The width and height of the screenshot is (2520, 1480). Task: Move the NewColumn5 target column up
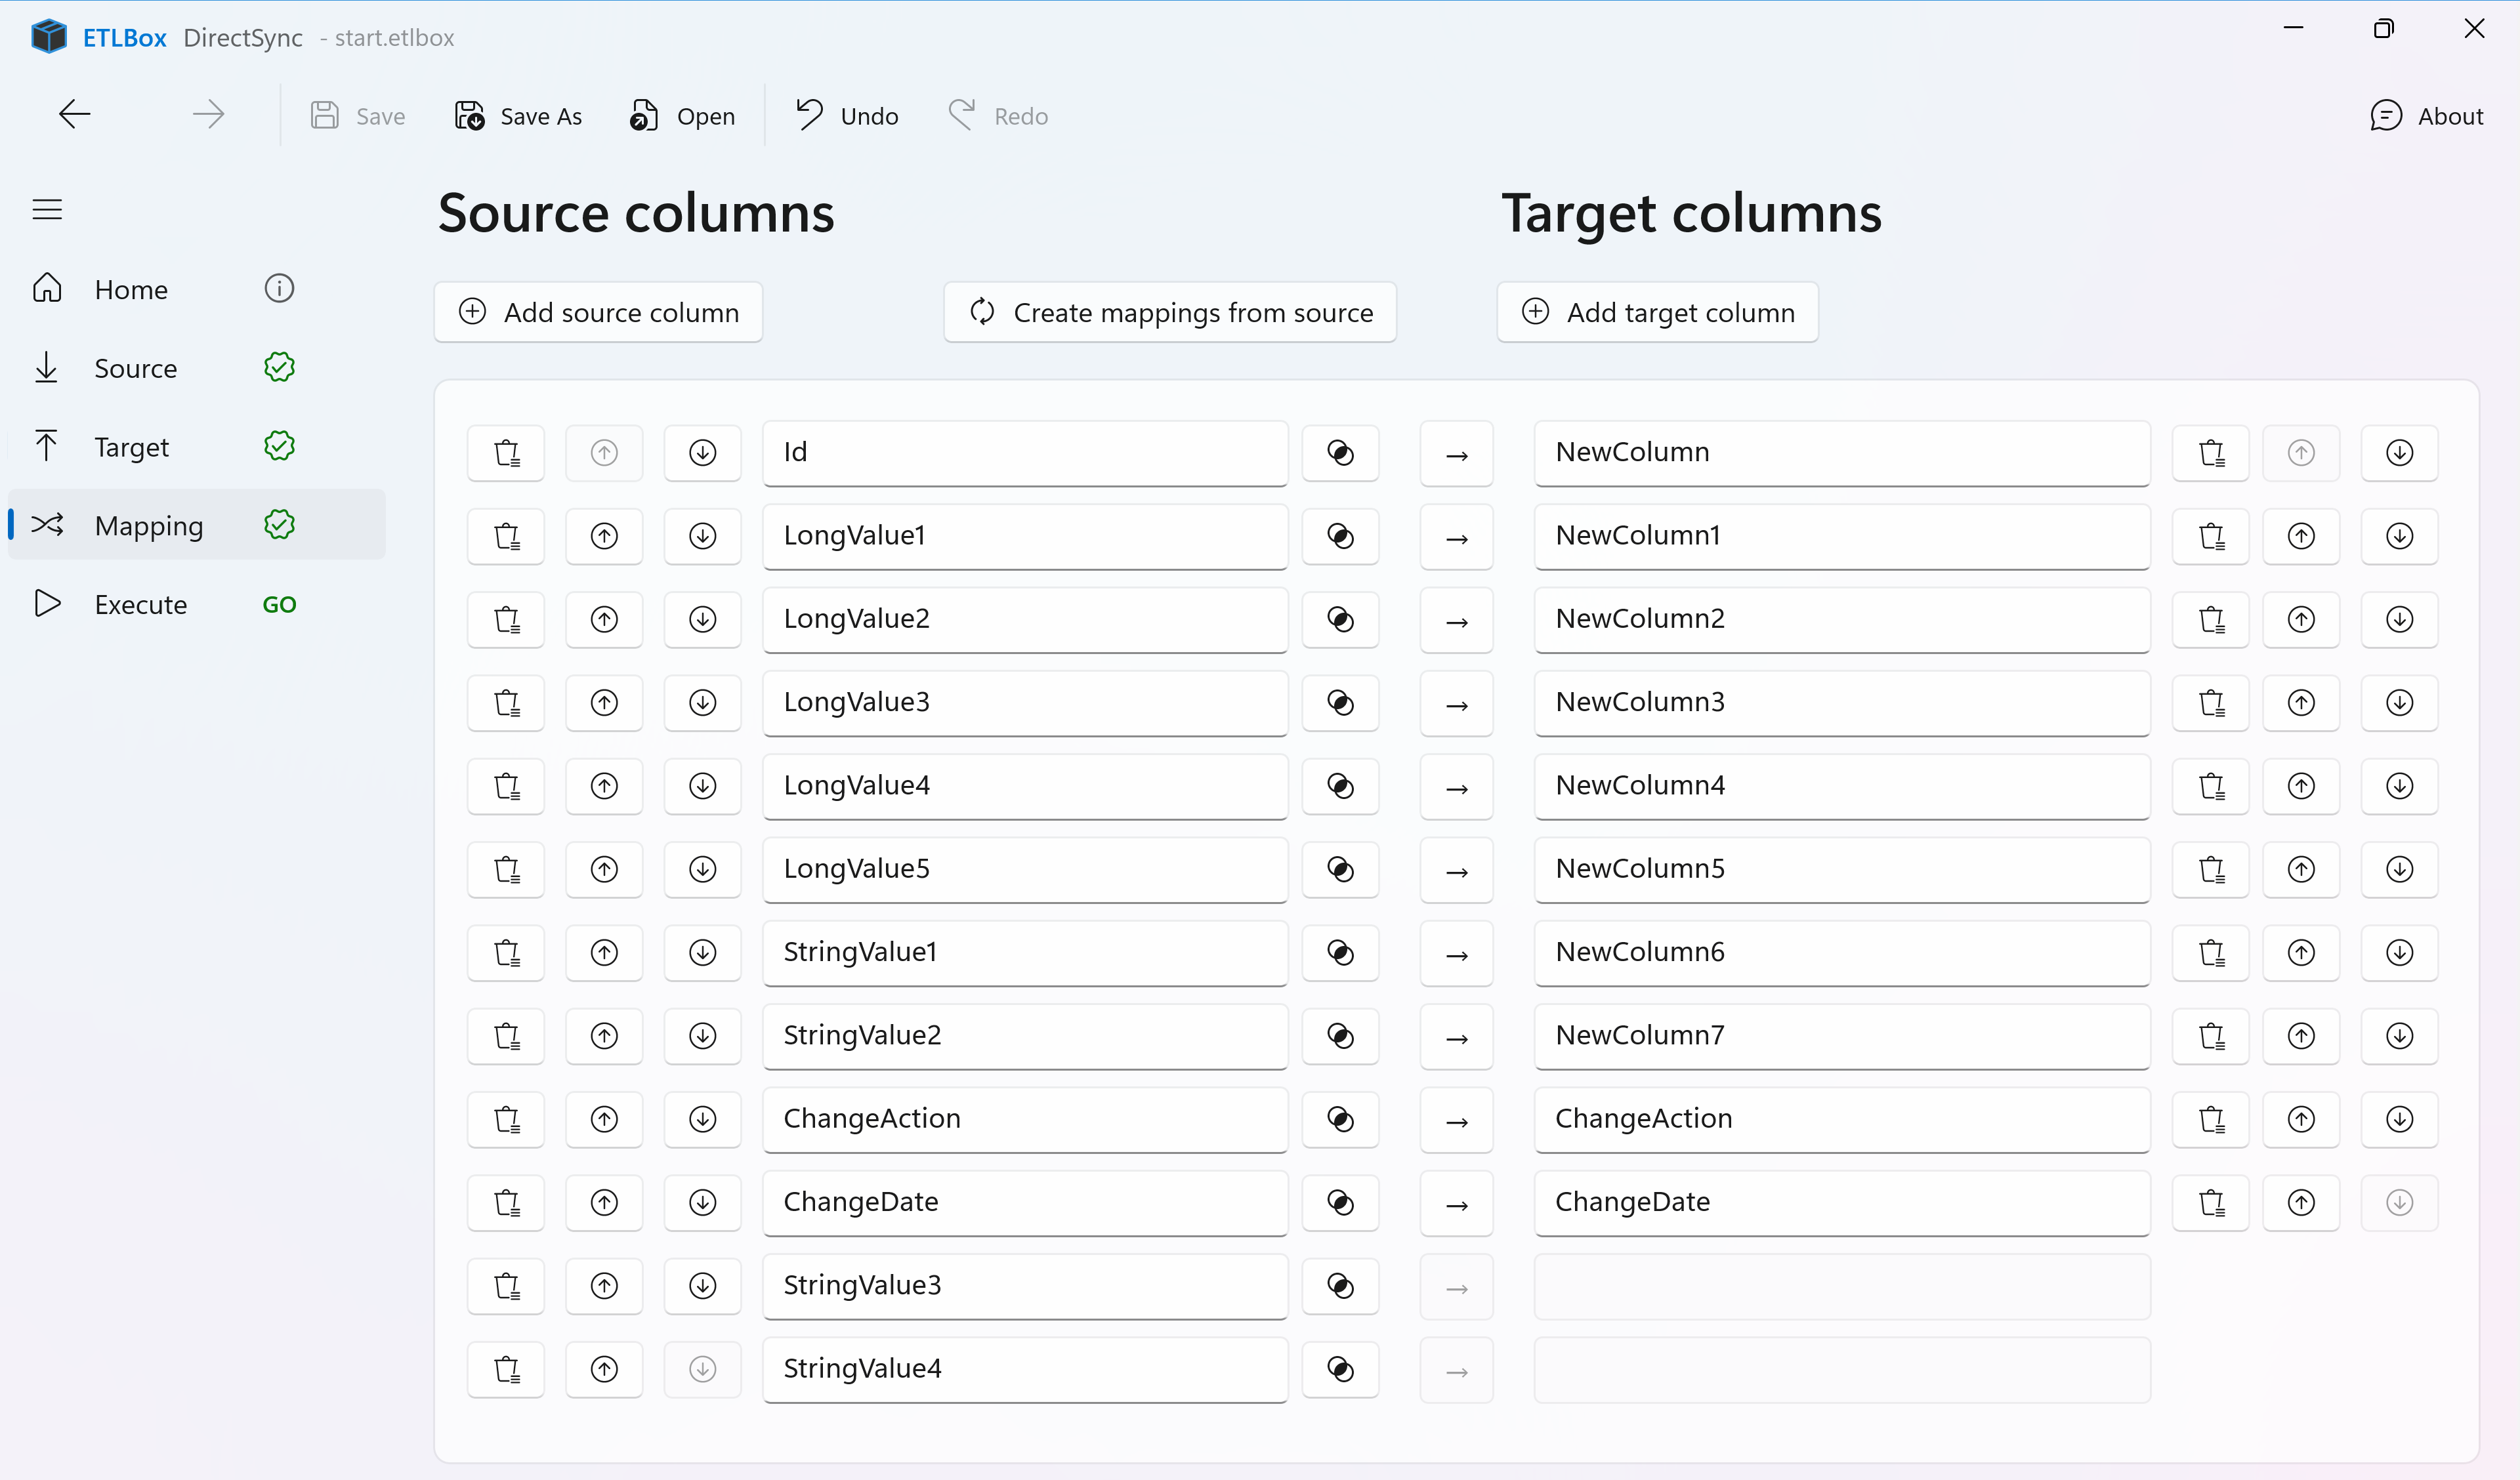click(x=2301, y=869)
